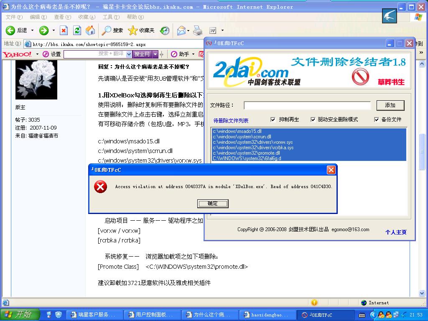The width and height of the screenshot is (428, 321).
Task: Open the History icon in IE toolbar
Action: tap(165, 30)
